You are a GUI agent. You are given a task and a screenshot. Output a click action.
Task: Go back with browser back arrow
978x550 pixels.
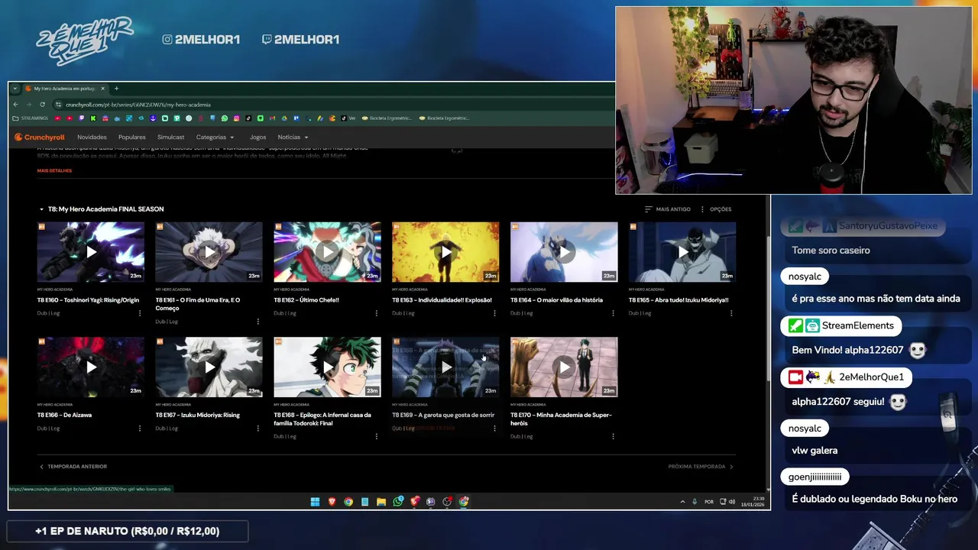click(x=15, y=105)
